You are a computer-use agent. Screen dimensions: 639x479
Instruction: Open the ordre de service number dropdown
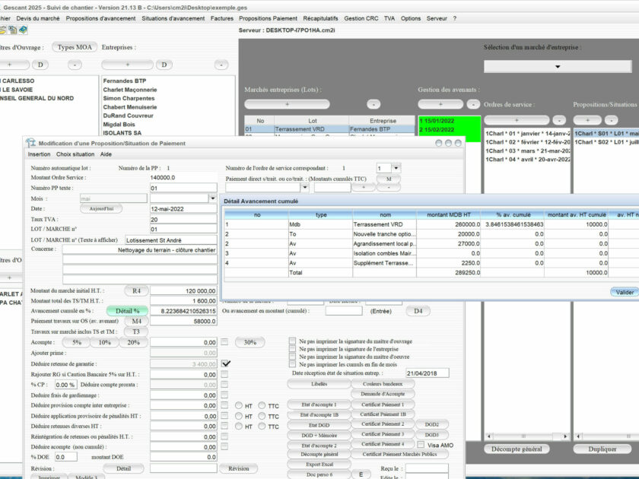click(396, 168)
